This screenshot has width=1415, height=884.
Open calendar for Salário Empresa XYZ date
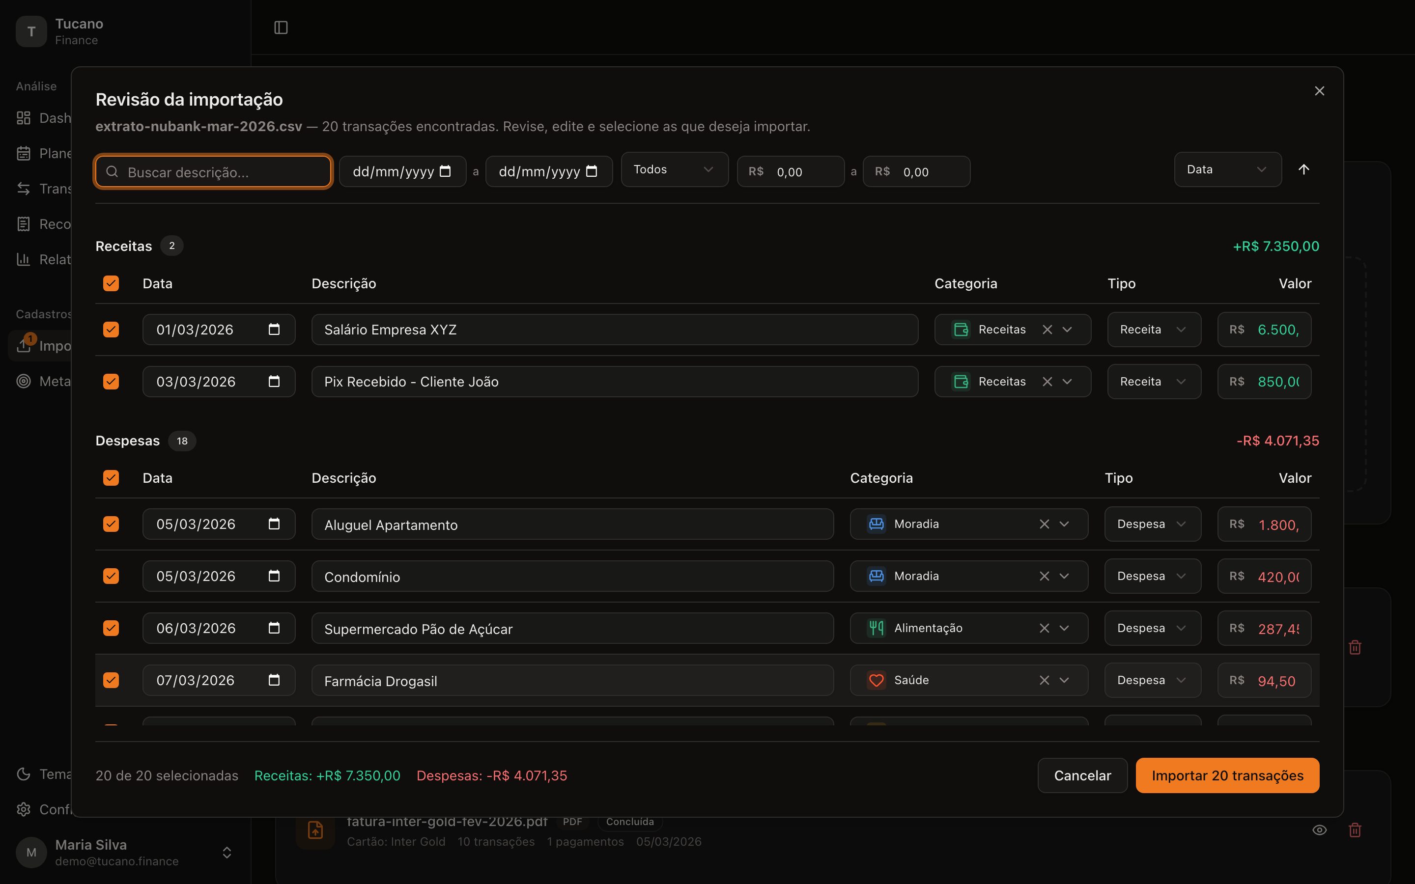(274, 329)
